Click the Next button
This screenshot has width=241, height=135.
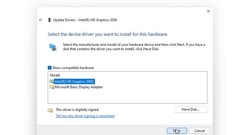177,131
